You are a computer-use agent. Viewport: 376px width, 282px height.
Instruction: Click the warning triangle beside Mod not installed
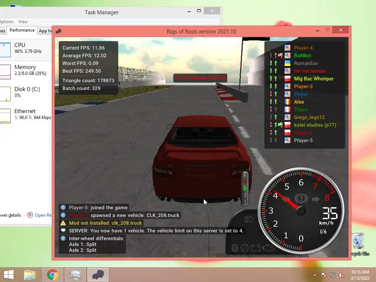coord(63,223)
